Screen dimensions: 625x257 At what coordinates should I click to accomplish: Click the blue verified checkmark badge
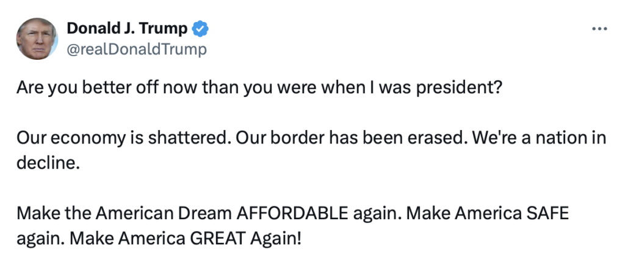pyautogui.click(x=200, y=29)
